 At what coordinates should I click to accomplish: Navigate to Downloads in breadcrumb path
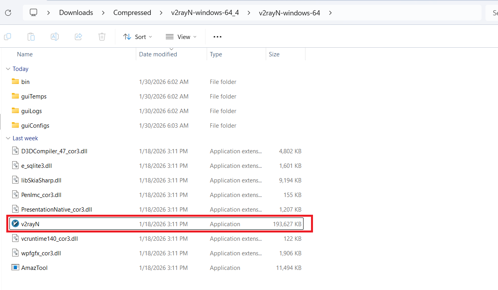(76, 13)
